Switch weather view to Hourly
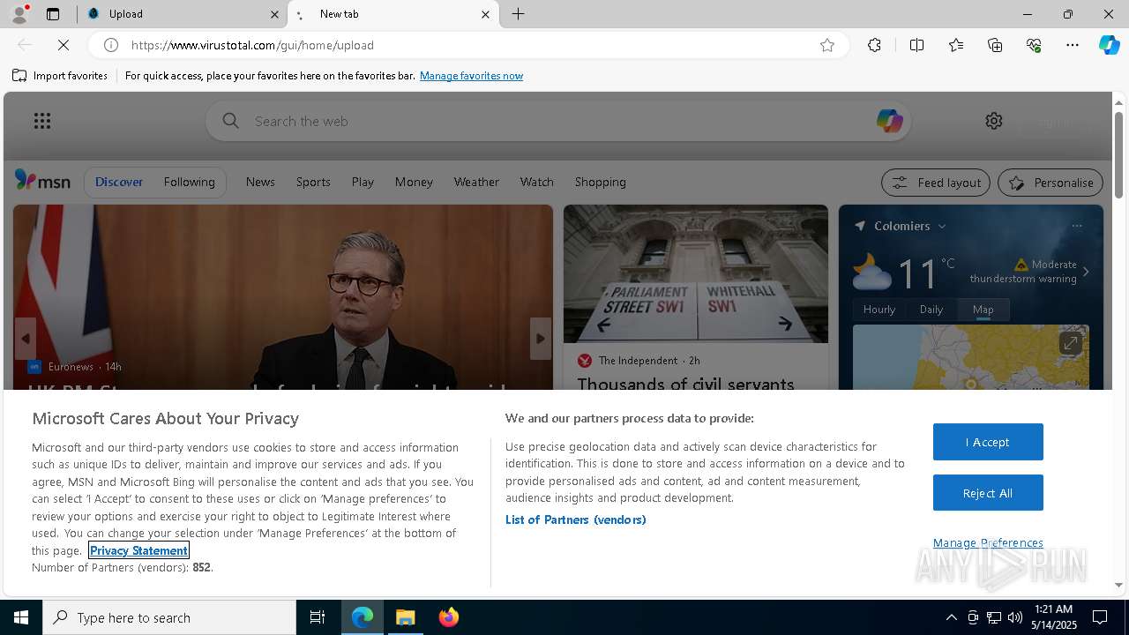The image size is (1129, 635). pos(879,310)
